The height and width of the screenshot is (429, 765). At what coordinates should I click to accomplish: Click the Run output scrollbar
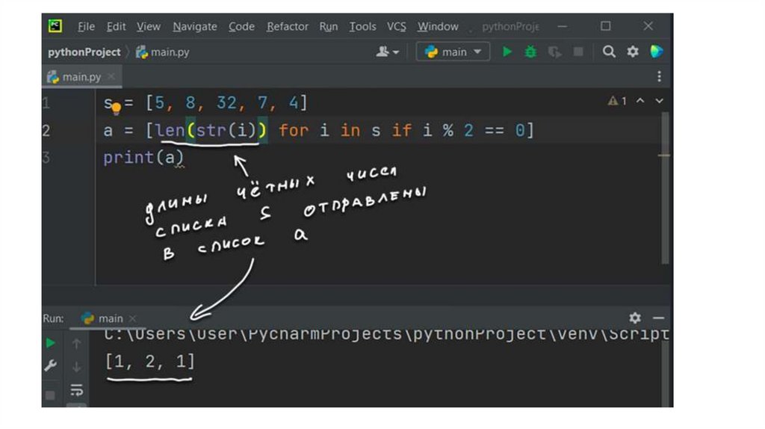click(666, 374)
